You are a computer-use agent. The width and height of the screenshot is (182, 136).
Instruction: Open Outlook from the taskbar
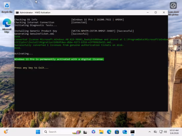pos(125,132)
